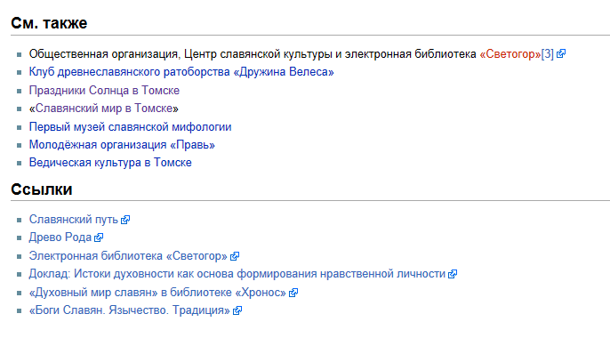Open Праздники Солнца в Томске link

pos(104,90)
